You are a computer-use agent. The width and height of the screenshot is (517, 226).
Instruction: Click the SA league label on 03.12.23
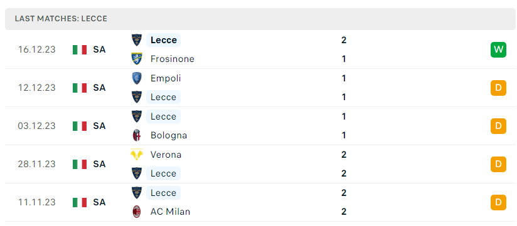(x=99, y=126)
